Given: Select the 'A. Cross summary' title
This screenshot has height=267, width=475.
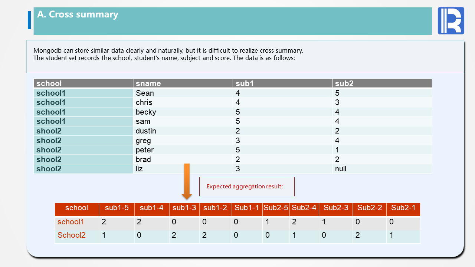Looking at the screenshot, I should (78, 14).
